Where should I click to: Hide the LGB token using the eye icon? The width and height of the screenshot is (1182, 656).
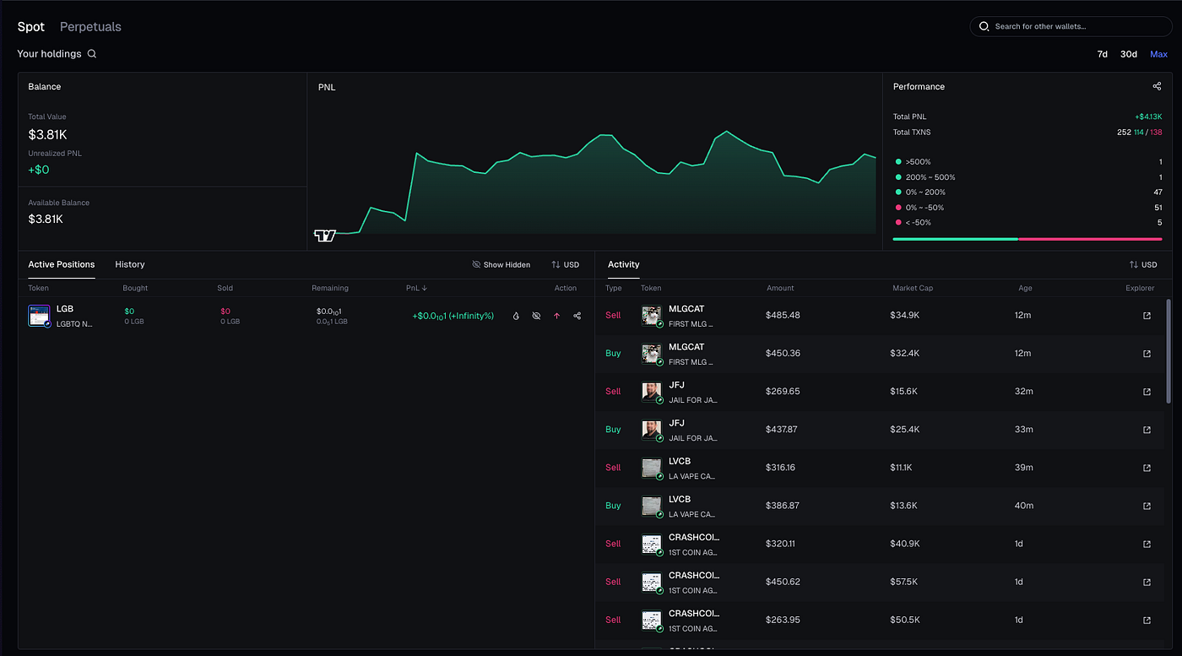536,315
